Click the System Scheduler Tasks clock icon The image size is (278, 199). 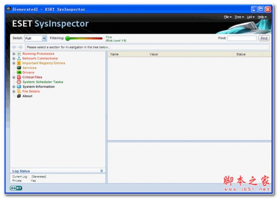19,82
